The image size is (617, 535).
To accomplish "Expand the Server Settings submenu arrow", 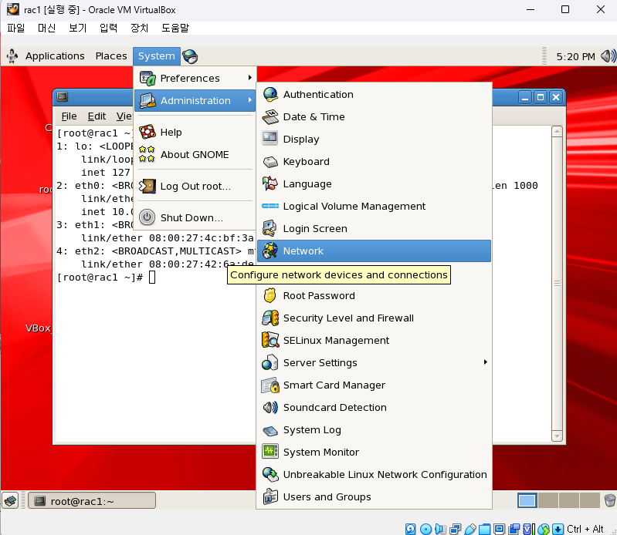I will (486, 362).
